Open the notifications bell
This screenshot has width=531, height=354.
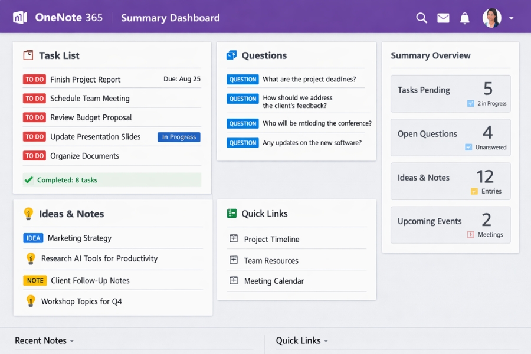pos(464,18)
